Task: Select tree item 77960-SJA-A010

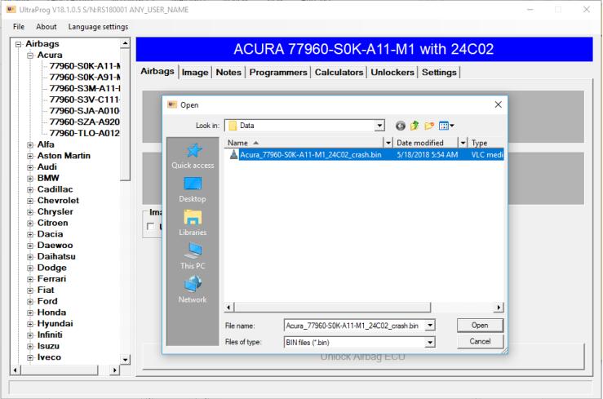Action: [x=85, y=111]
